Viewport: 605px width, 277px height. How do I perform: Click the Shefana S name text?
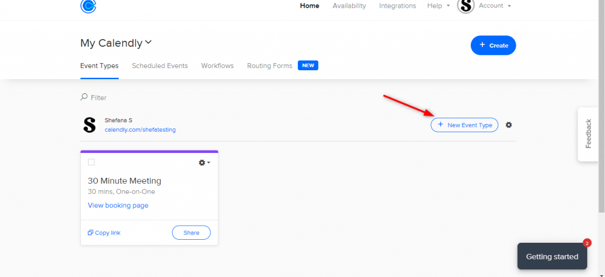[118, 120]
